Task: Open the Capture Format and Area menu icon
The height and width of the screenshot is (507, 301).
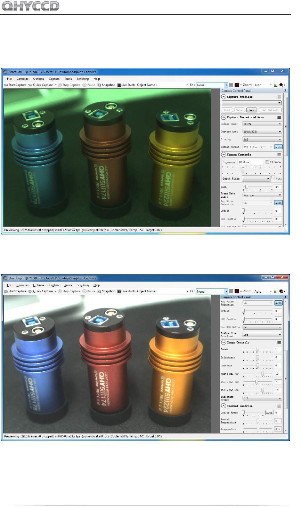Action: pyautogui.click(x=279, y=118)
